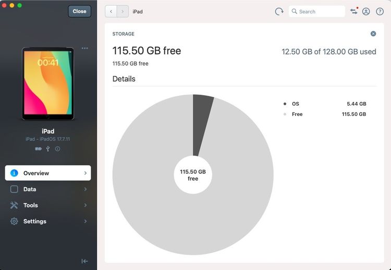Open device info circle icon under iPad
This screenshot has width=391, height=270.
pos(57,149)
